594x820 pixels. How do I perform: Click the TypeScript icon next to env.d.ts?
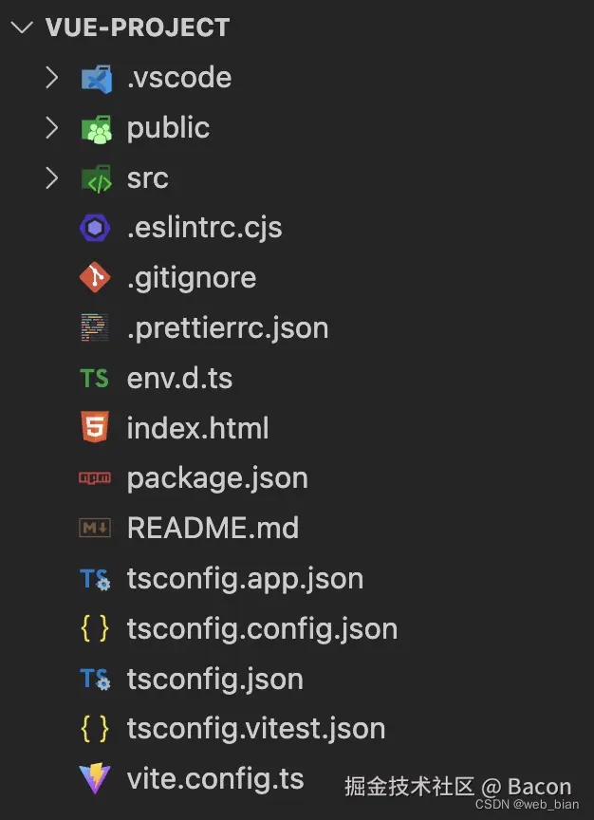pos(95,379)
